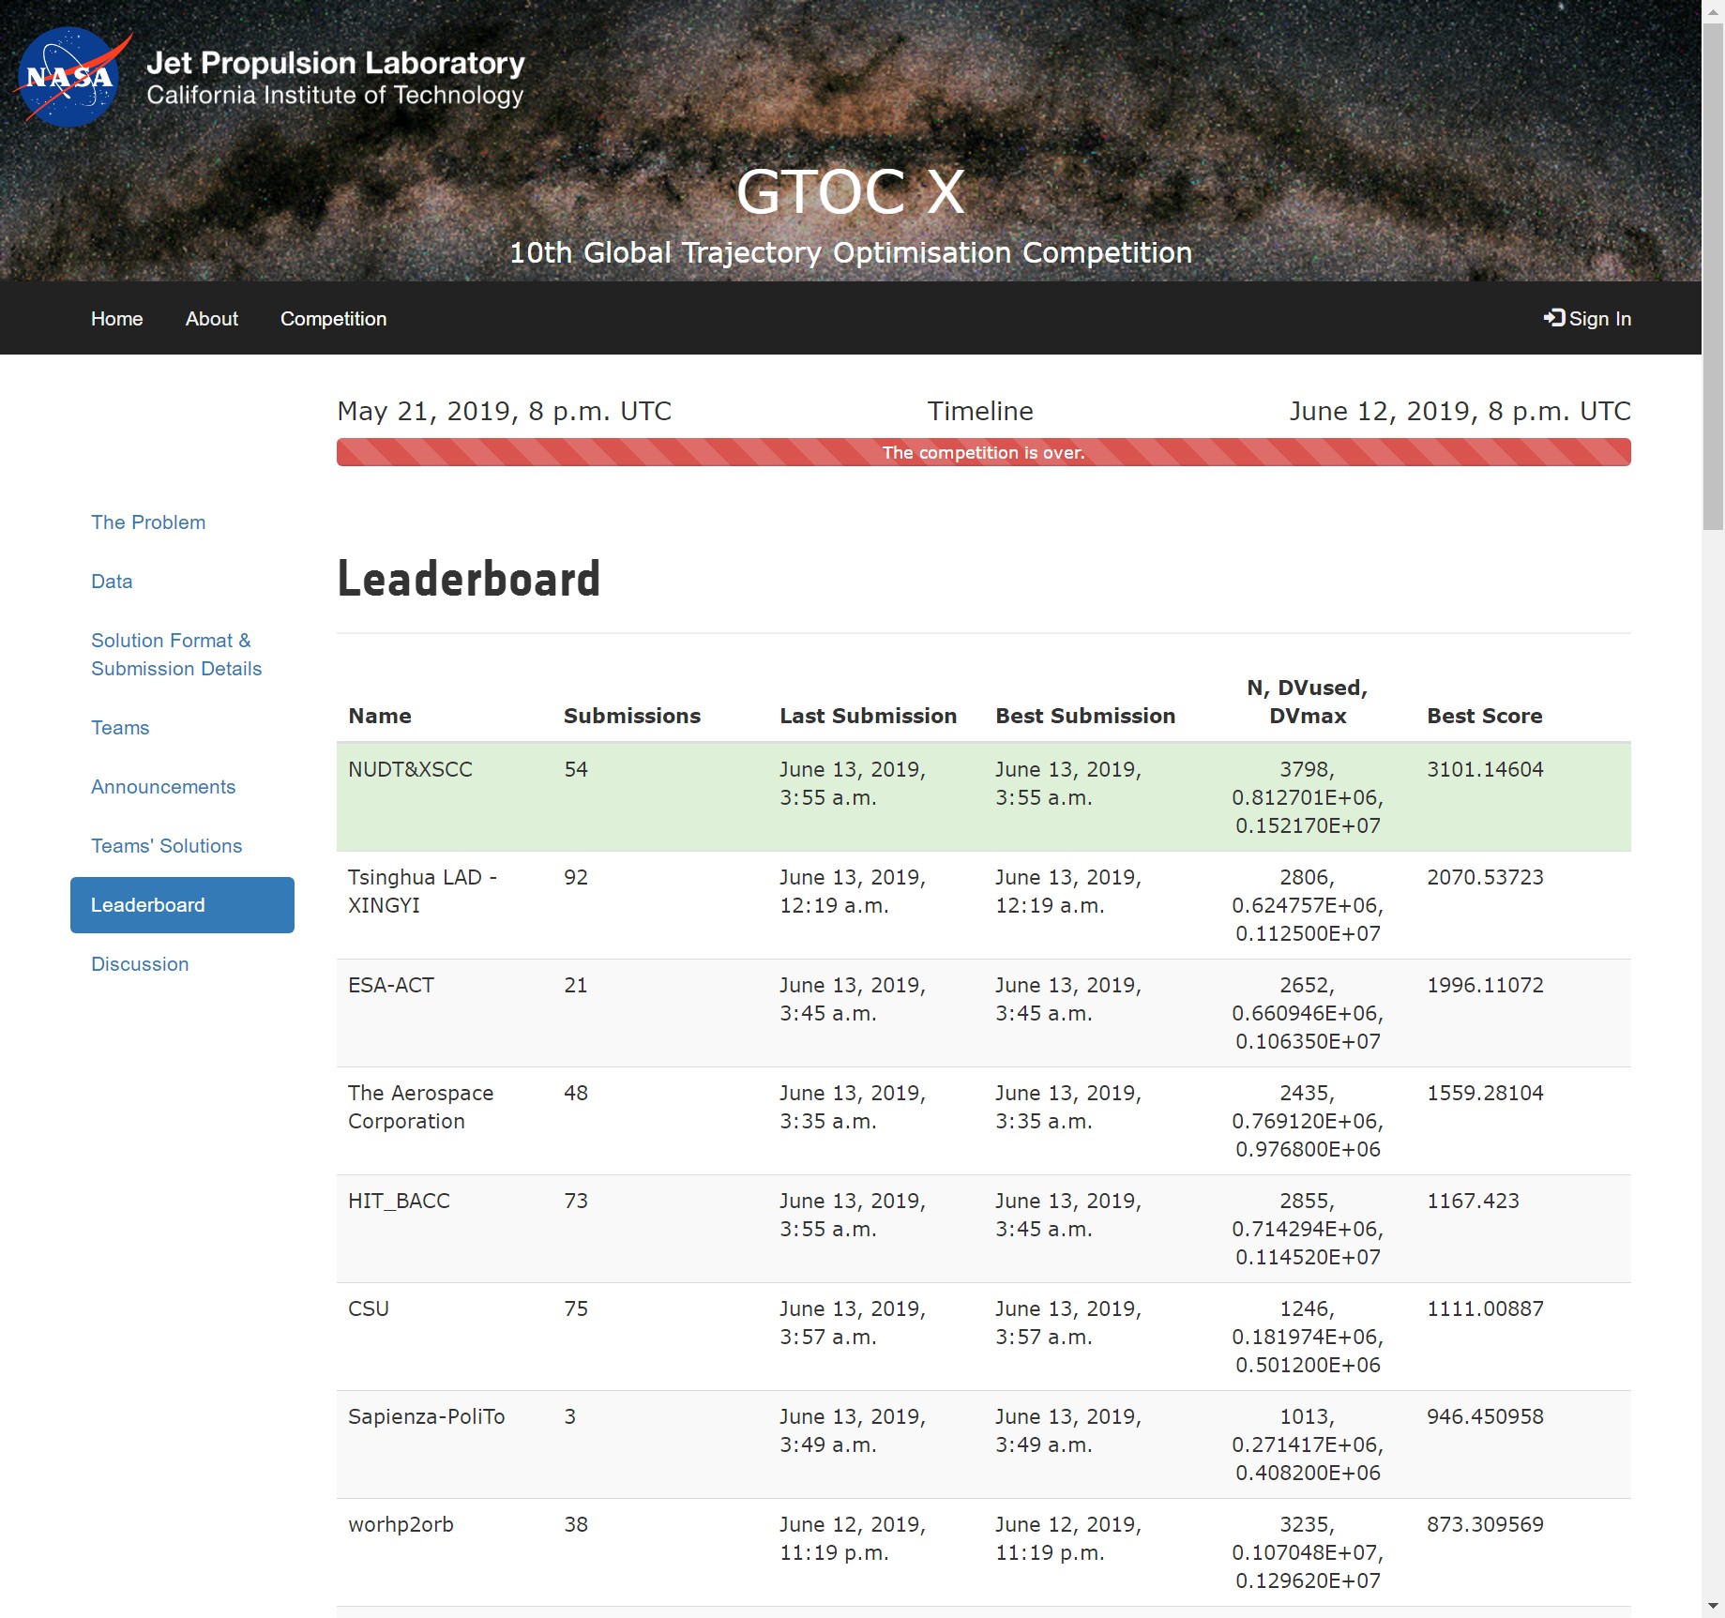This screenshot has height=1618, width=1725.
Task: Click submissions count 54 for NUDT&XSCC
Action: (576, 769)
